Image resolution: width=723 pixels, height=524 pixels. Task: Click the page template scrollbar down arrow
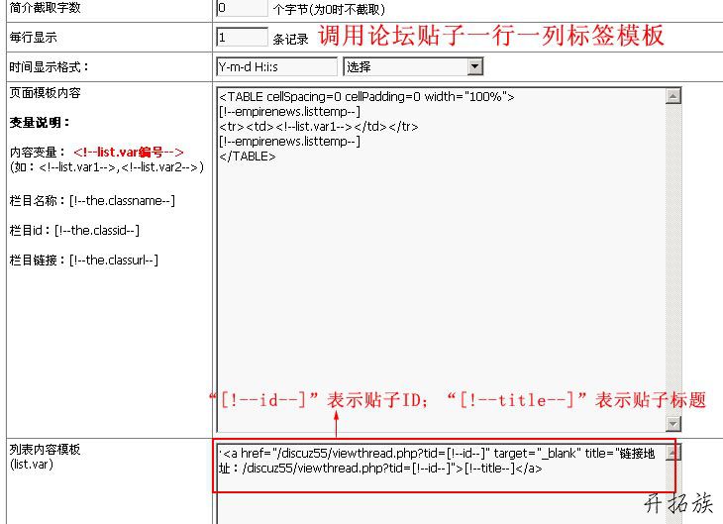point(673,423)
